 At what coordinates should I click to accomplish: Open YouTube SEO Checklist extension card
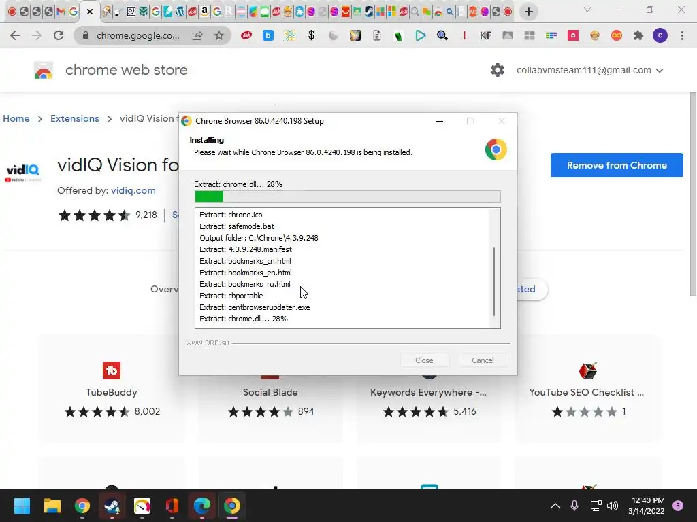pos(587,389)
